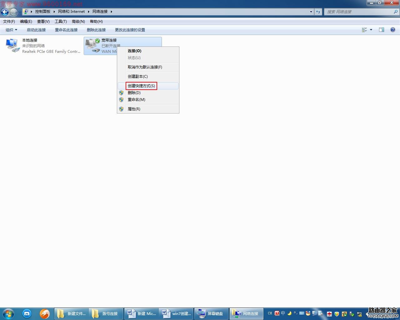Image resolution: width=400 pixels, height=320 pixels.
Task: Click the Sogou moon icon in the tray
Action: pyautogui.click(x=289, y=313)
